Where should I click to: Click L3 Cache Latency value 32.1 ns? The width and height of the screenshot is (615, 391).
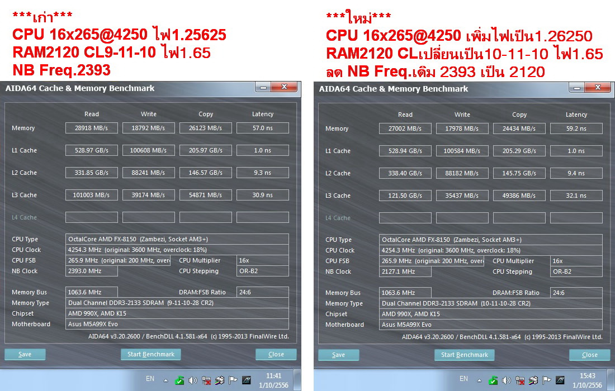(x=576, y=195)
